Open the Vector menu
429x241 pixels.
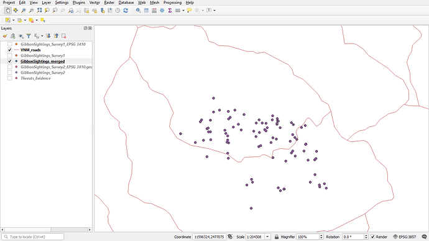click(x=95, y=2)
